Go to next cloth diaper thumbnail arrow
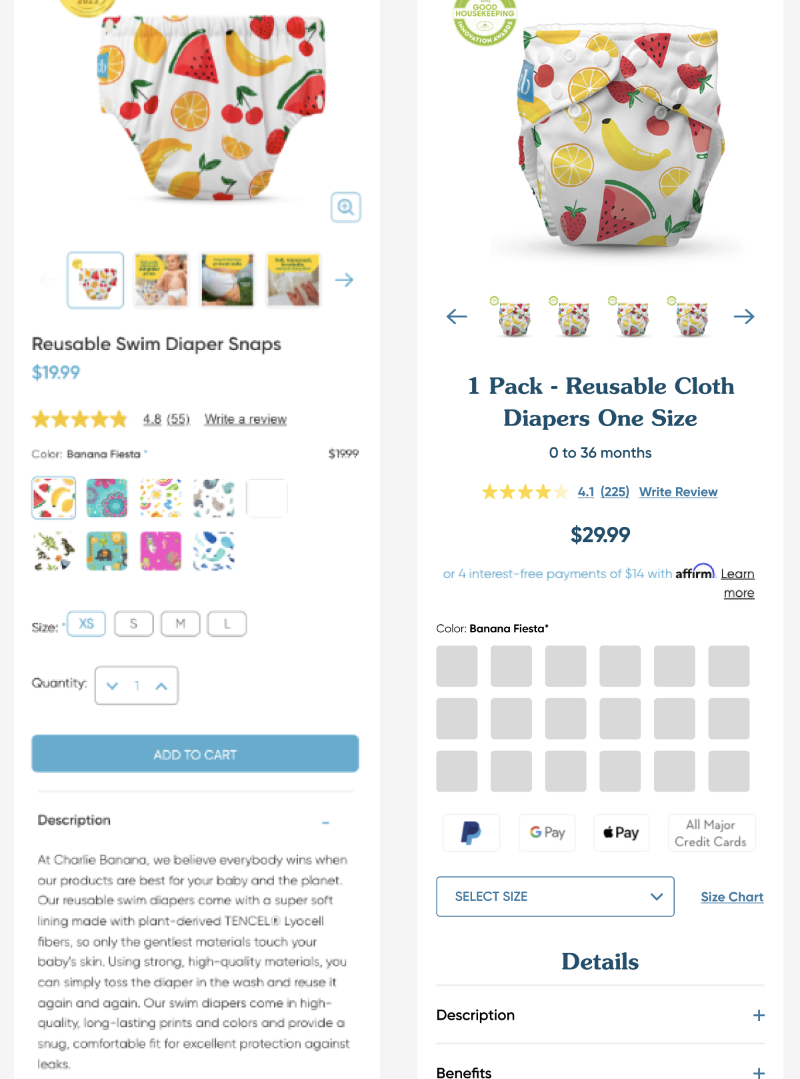The width and height of the screenshot is (800, 1079). coord(744,316)
